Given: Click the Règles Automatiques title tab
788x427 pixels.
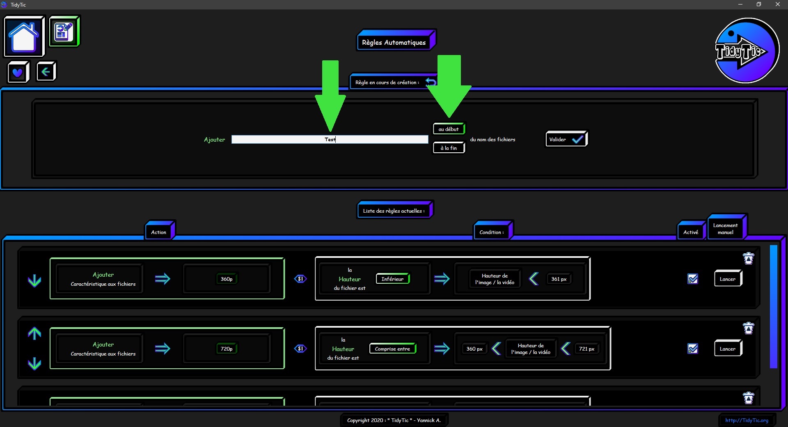Looking at the screenshot, I should 395,41.
